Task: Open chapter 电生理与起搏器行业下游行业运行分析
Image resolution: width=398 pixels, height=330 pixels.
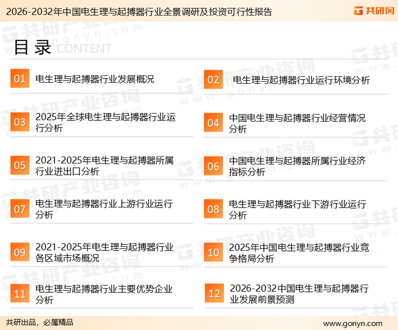Action: point(297,210)
